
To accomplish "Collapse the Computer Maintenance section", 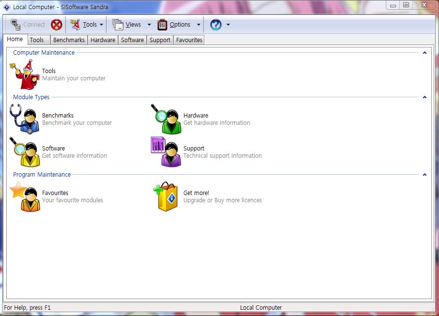I will tap(424, 53).
